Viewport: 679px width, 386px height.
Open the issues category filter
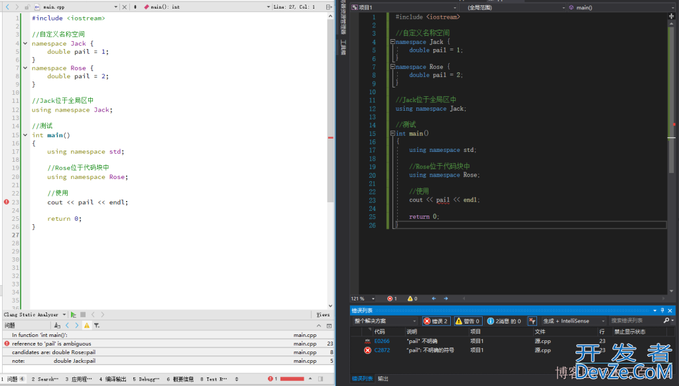coord(97,326)
